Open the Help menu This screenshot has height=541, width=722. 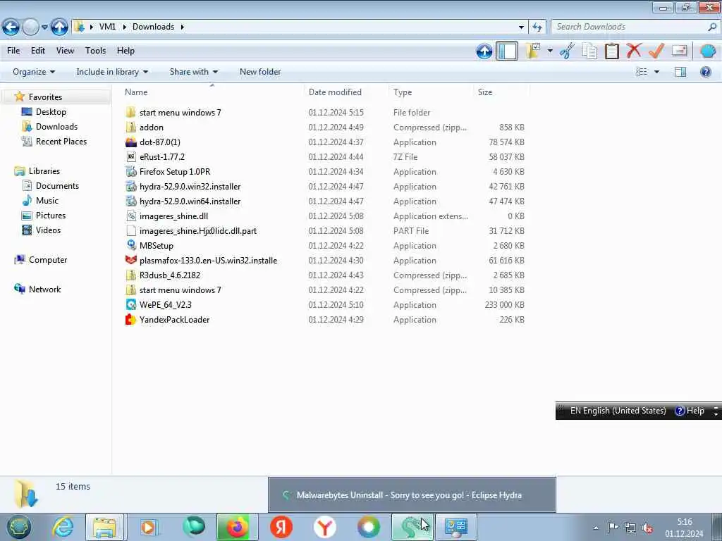[x=126, y=51]
